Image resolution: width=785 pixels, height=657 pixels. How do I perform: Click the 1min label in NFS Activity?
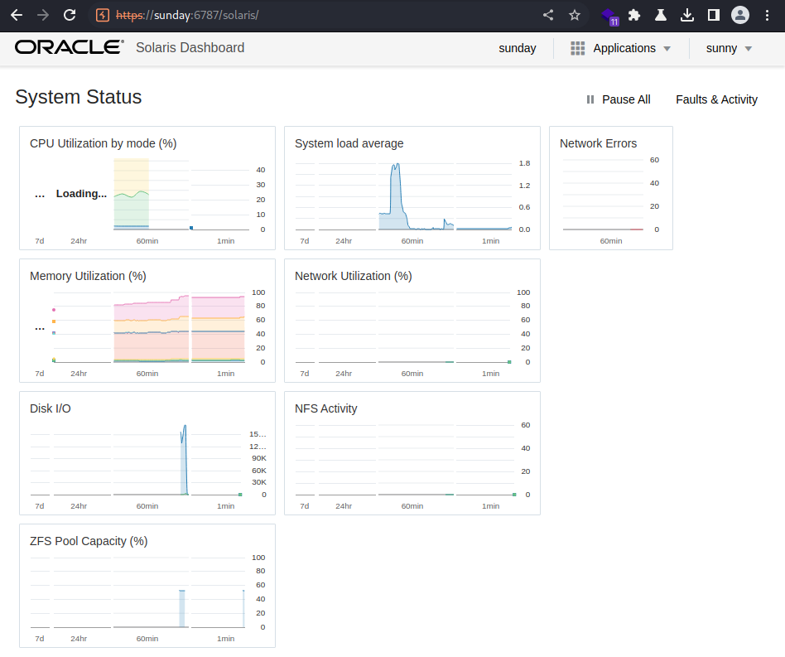[x=490, y=506]
